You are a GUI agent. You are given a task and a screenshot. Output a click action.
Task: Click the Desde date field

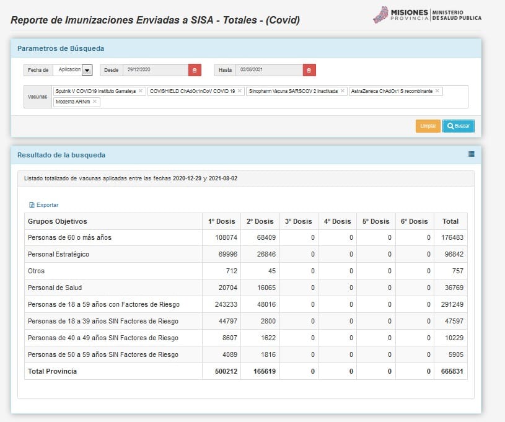click(155, 70)
